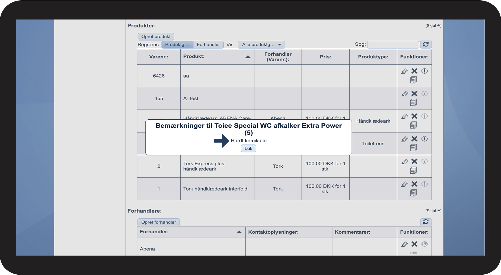This screenshot has height=275, width=501.
Task: Click the edit pencil icon for product aa
Action: (405, 71)
